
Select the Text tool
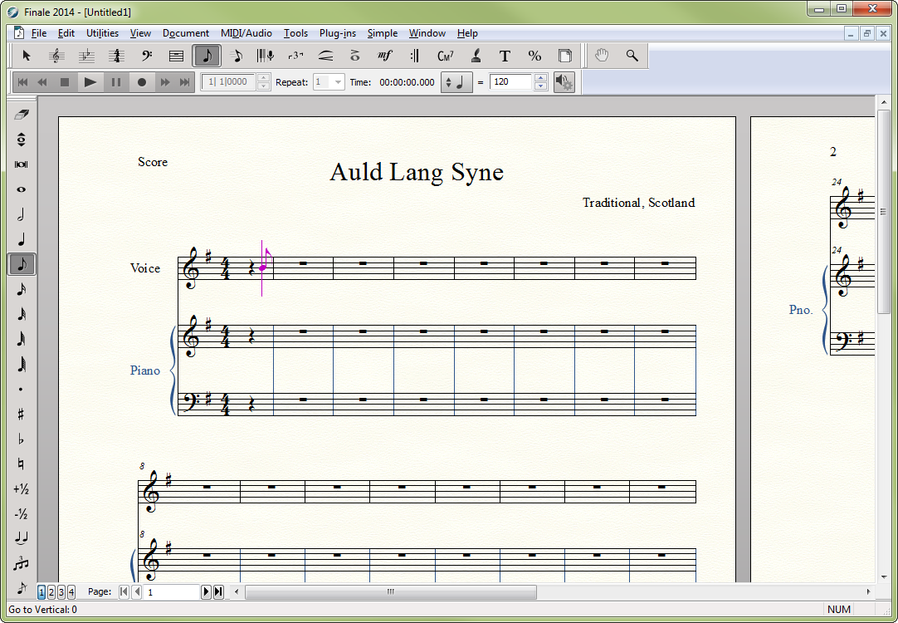[x=505, y=56]
